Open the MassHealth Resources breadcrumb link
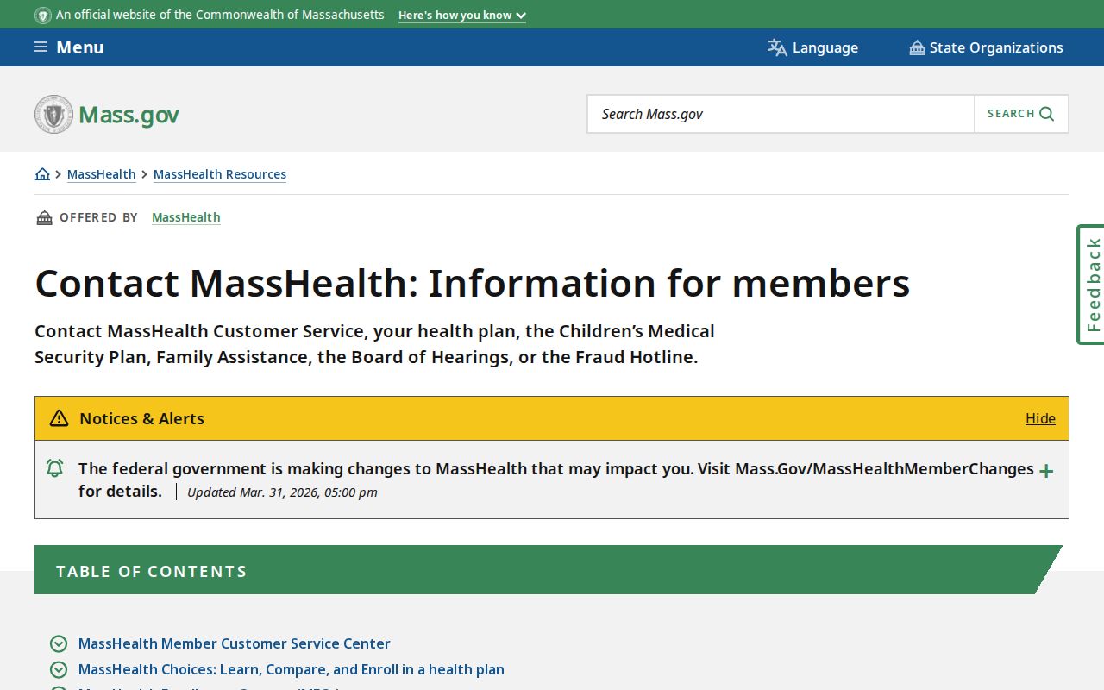Screen dimensions: 1104x690 [x=220, y=174]
